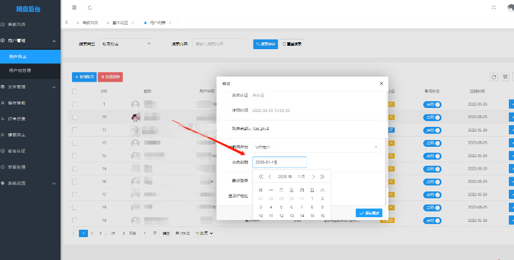The height and width of the screenshot is (260, 514).
Task: Click the member expiry date field 2038-01-19
Action: coord(280,162)
